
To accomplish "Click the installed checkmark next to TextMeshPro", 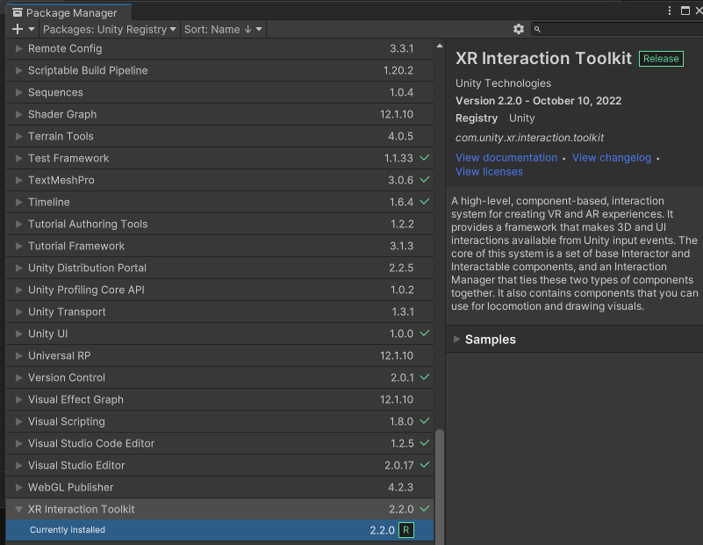I will 426,180.
